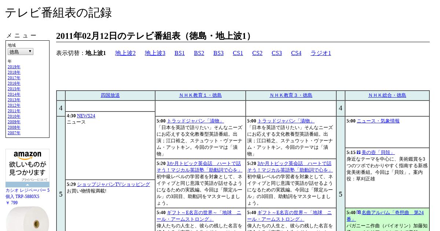The height and width of the screenshot is (231, 440).
Task: Open the 2015年 year link
Action: (x=14, y=89)
